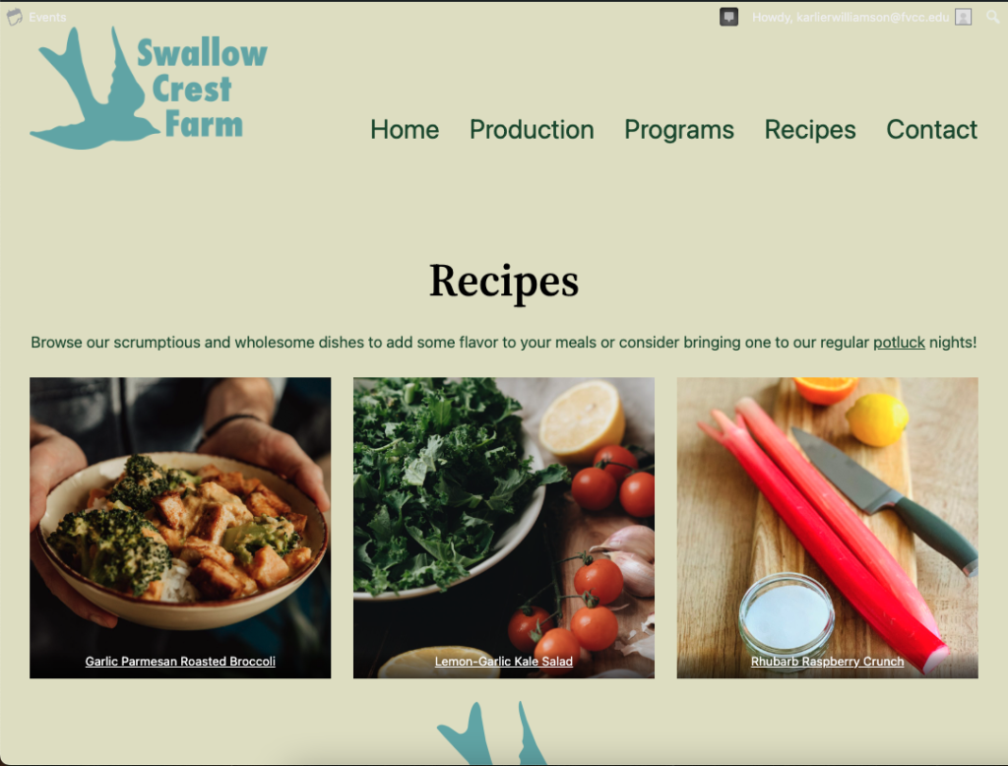This screenshot has height=766, width=1008.
Task: Navigate to the Contact nav item
Action: pos(931,130)
